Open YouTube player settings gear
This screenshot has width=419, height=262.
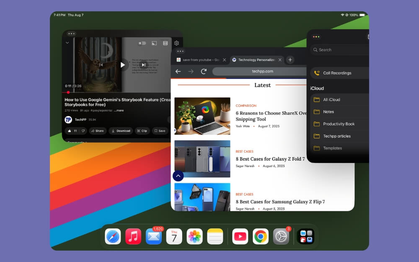click(x=177, y=43)
